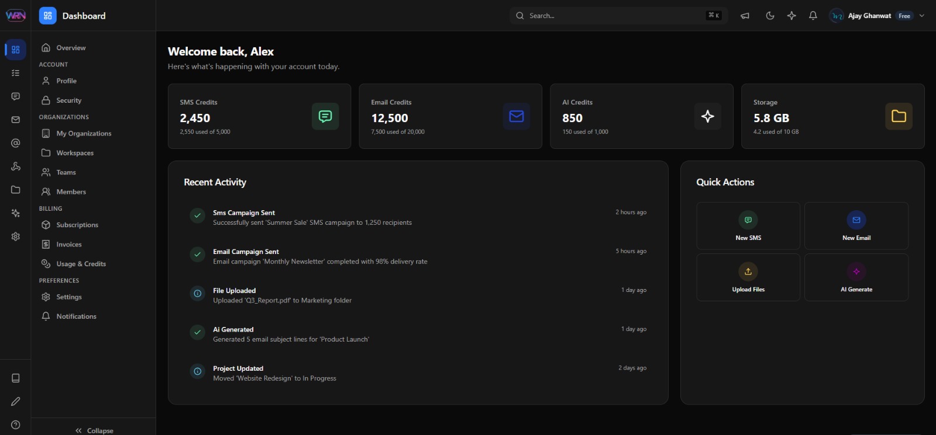The width and height of the screenshot is (936, 435).
Task: Open the notifications bell in header
Action: click(x=813, y=16)
